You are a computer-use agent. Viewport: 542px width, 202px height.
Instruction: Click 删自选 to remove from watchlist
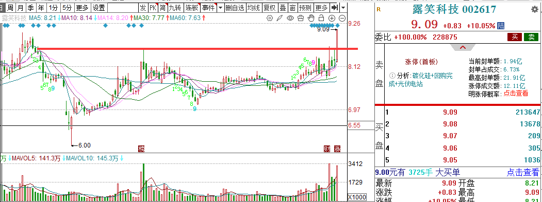click(x=235, y=7)
